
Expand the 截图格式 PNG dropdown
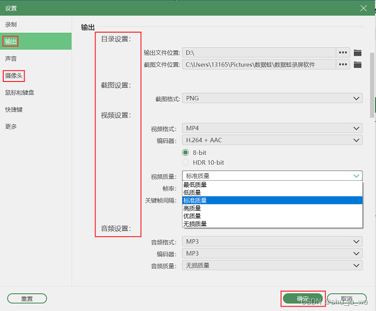click(272, 98)
